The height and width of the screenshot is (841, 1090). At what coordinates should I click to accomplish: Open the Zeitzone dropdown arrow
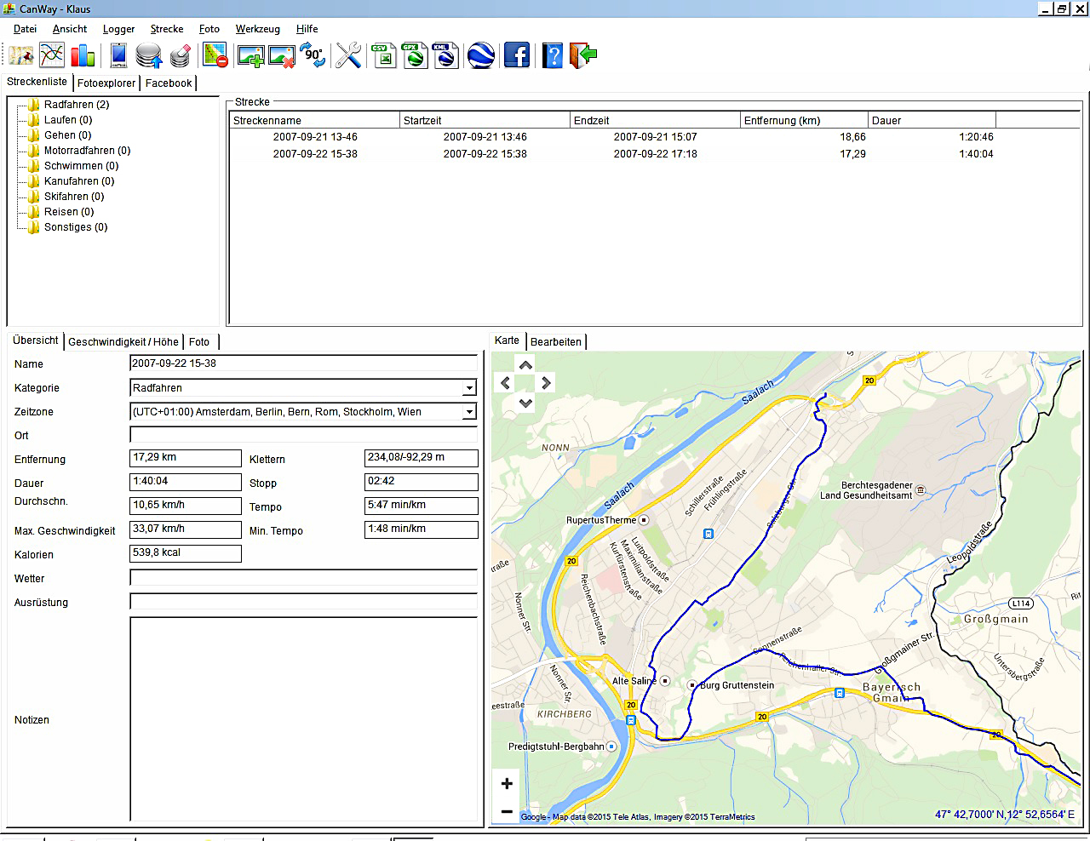click(468, 412)
